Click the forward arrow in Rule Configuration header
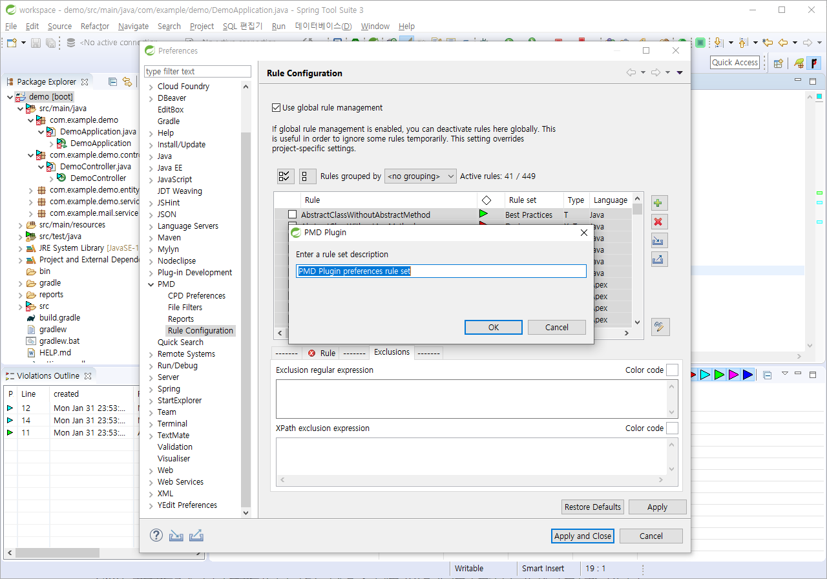Image resolution: width=827 pixels, height=579 pixels. tap(656, 72)
